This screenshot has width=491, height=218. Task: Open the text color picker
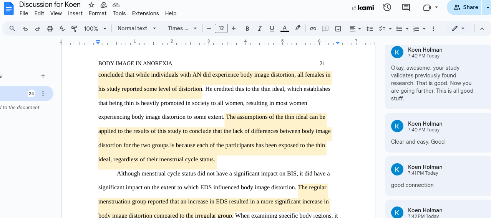coord(285,29)
